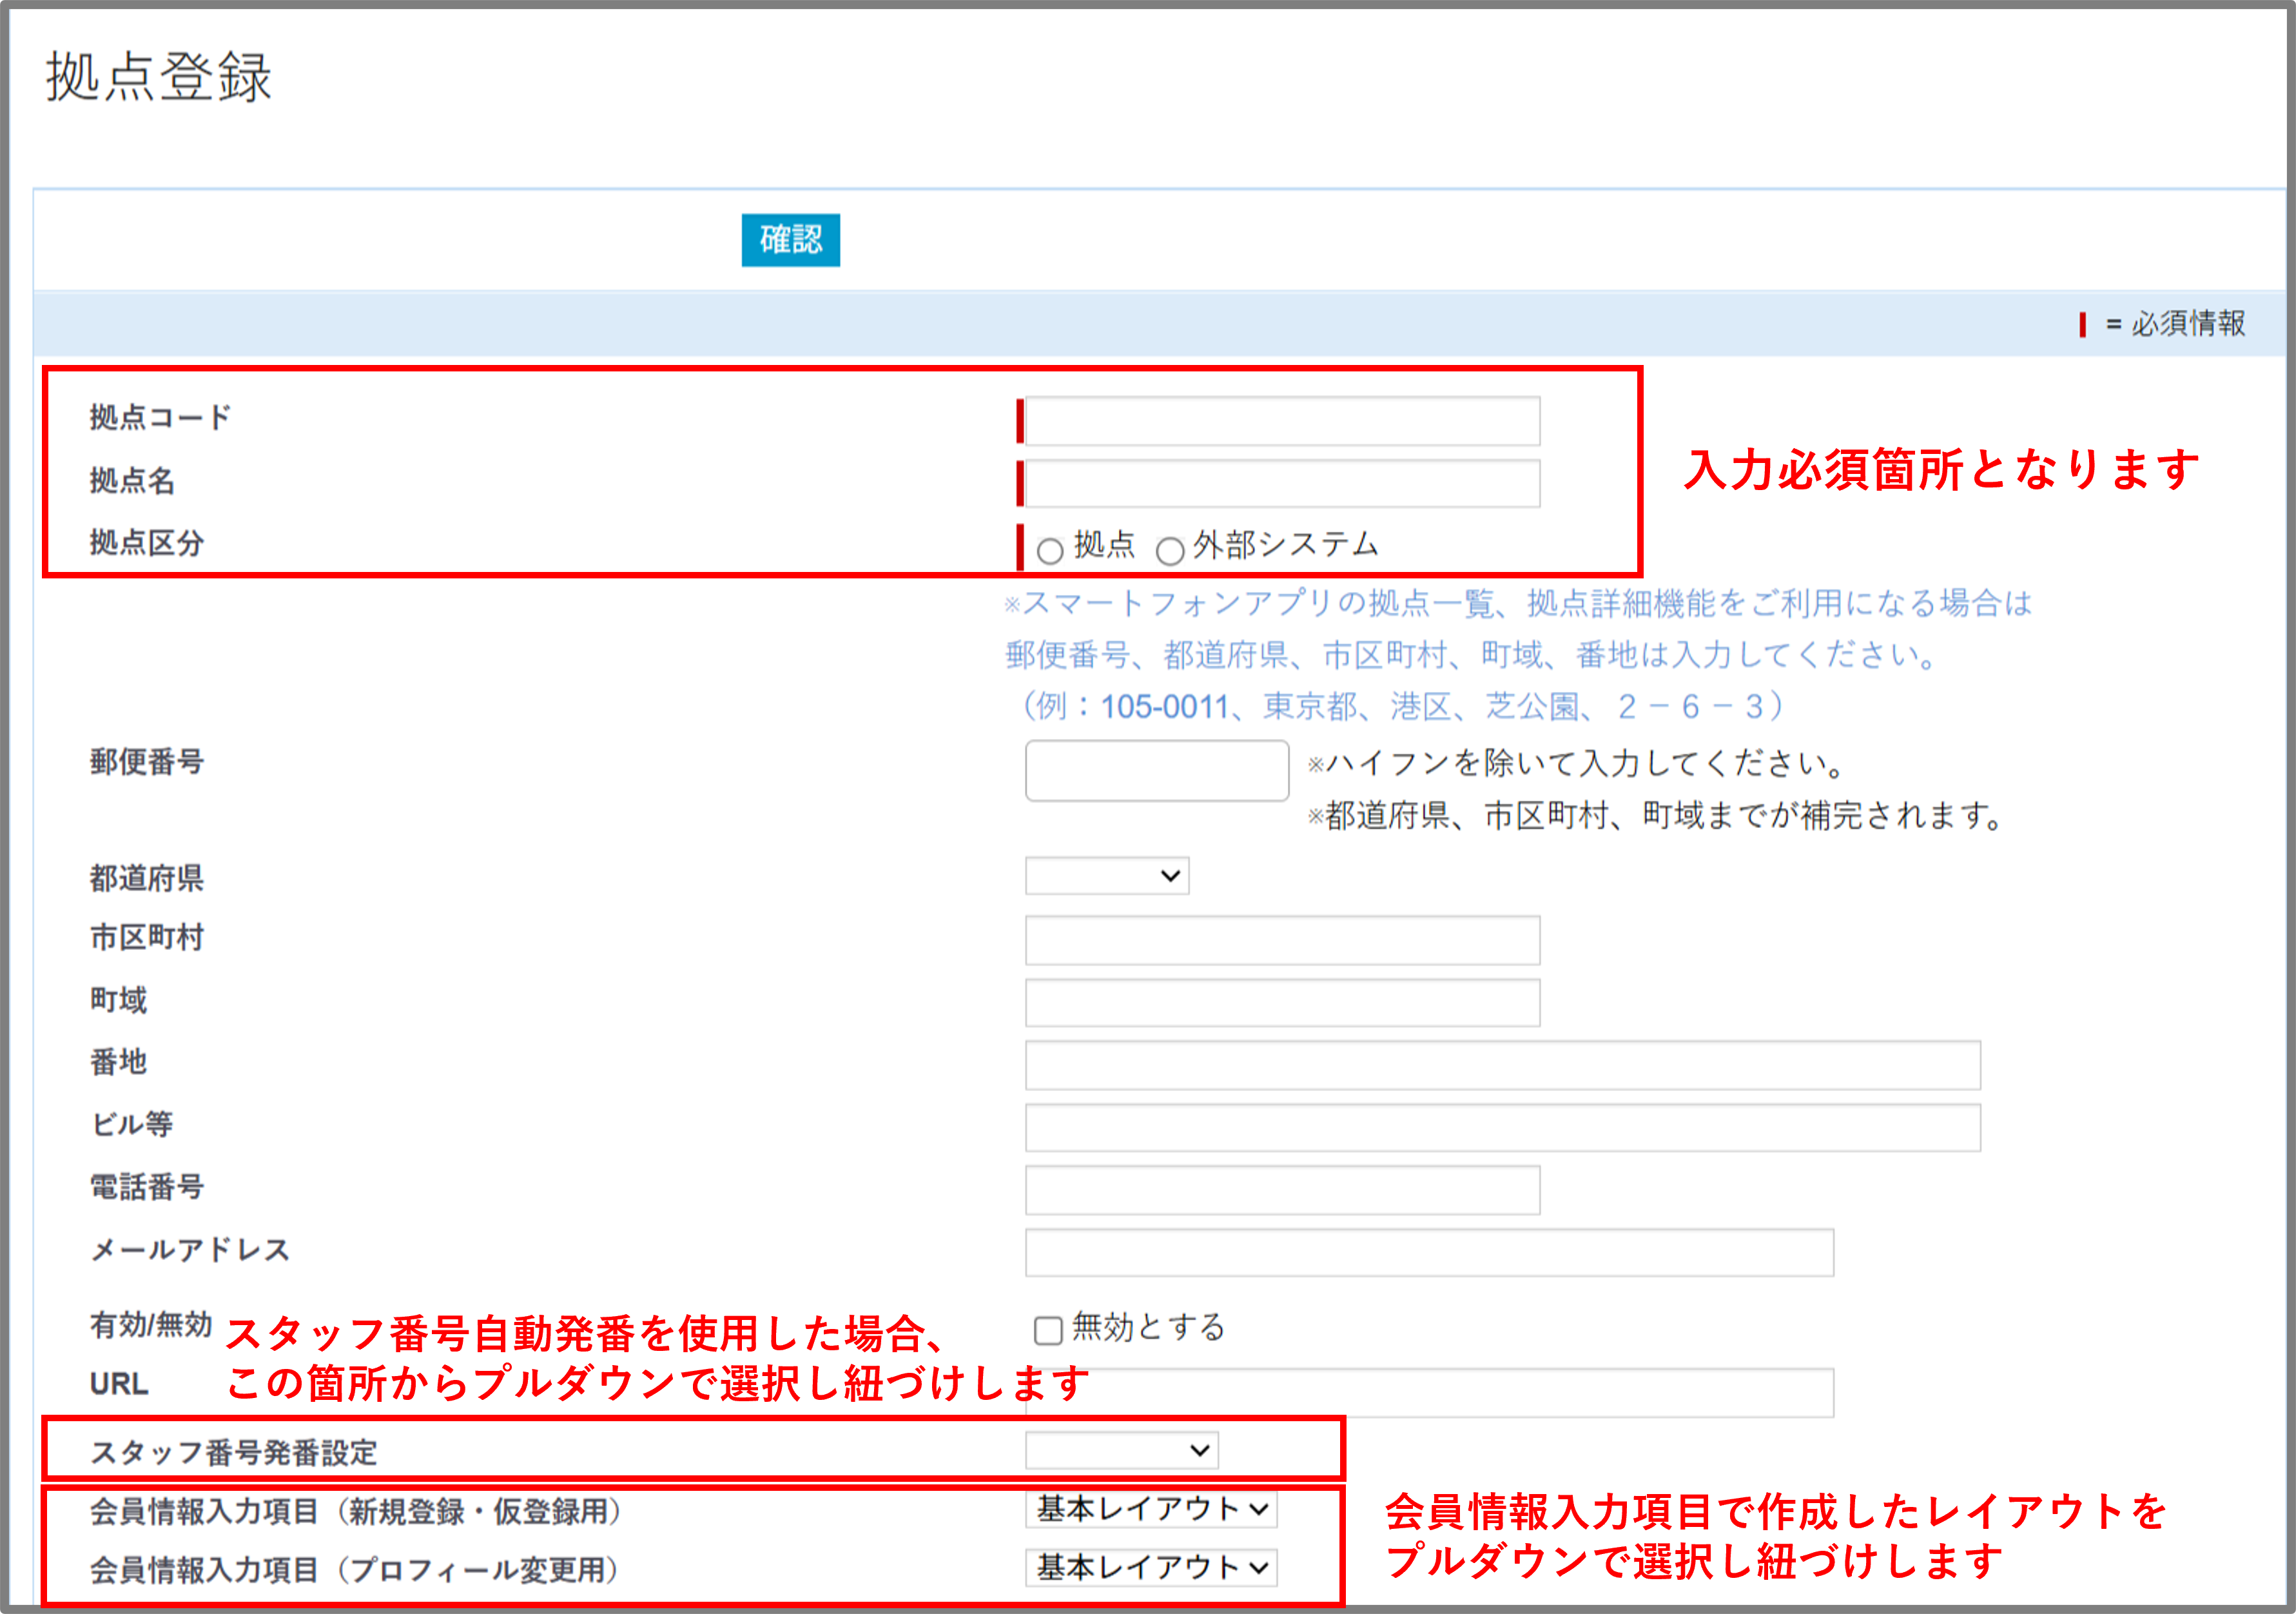Click the 町域 input field
Viewport: 2296px width, 1614px height.
[1282, 1003]
